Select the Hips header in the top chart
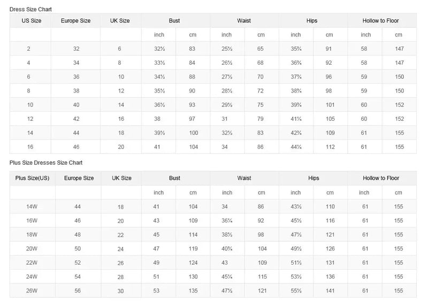The height and width of the screenshot is (308, 428). pyautogui.click(x=312, y=21)
